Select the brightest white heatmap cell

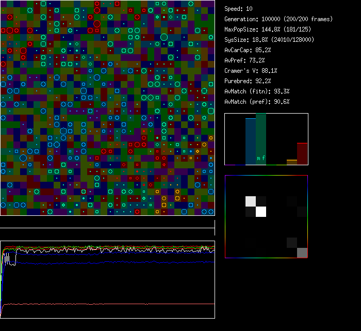261,211
